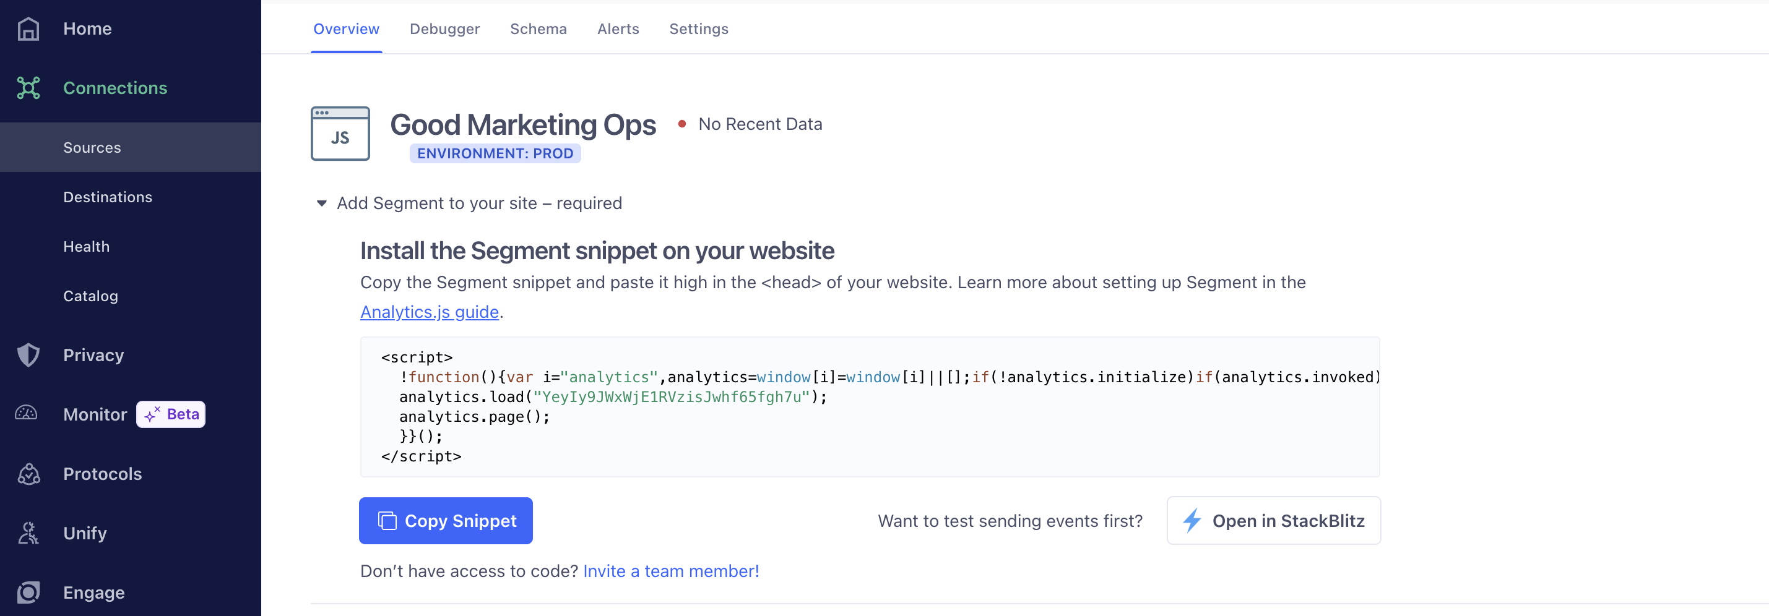This screenshot has height=616, width=1769.
Task: Click the analytics.page(); code line
Action: click(475, 417)
